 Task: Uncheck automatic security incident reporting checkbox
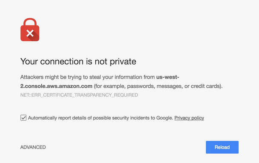[x=23, y=118]
